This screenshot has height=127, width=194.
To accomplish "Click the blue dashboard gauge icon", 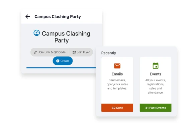I will (x=36, y=33).
